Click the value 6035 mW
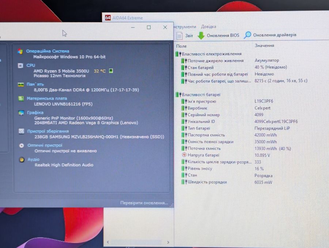329x248 pixels. [x=263, y=182]
